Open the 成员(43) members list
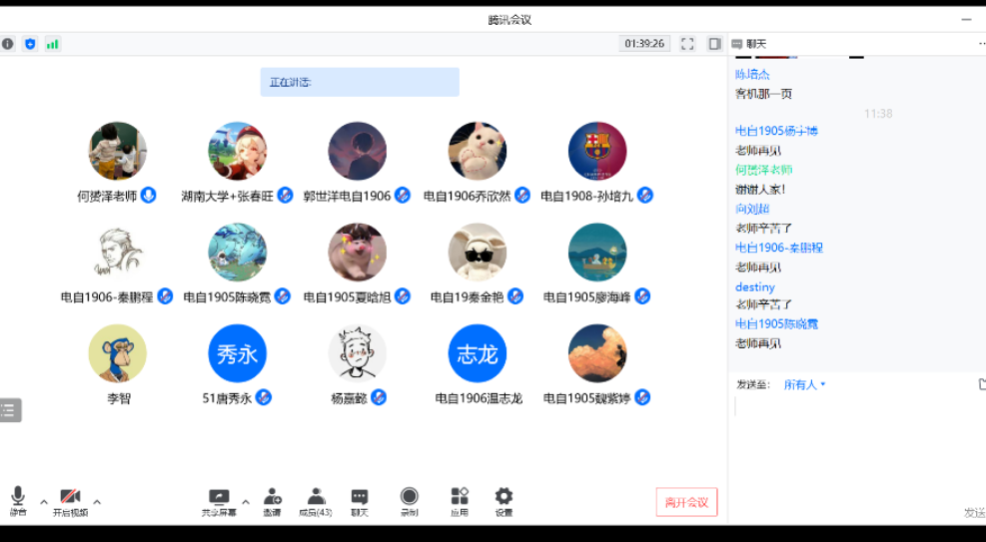986x542 pixels. point(316,500)
